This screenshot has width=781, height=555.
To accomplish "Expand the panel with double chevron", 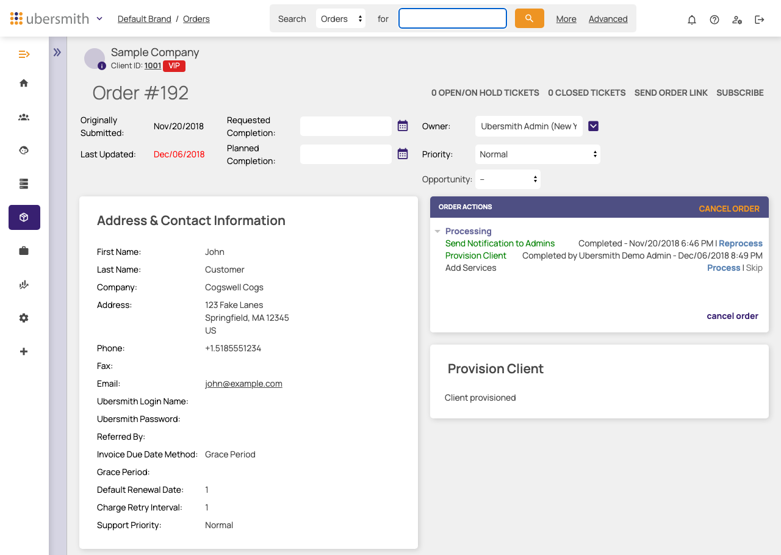I will pyautogui.click(x=57, y=52).
